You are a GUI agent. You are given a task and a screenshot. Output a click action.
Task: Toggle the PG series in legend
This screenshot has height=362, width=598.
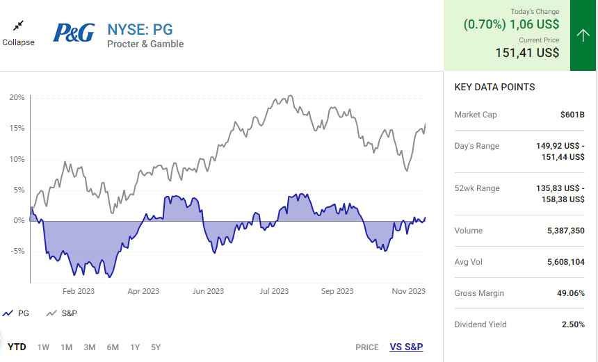(15, 313)
